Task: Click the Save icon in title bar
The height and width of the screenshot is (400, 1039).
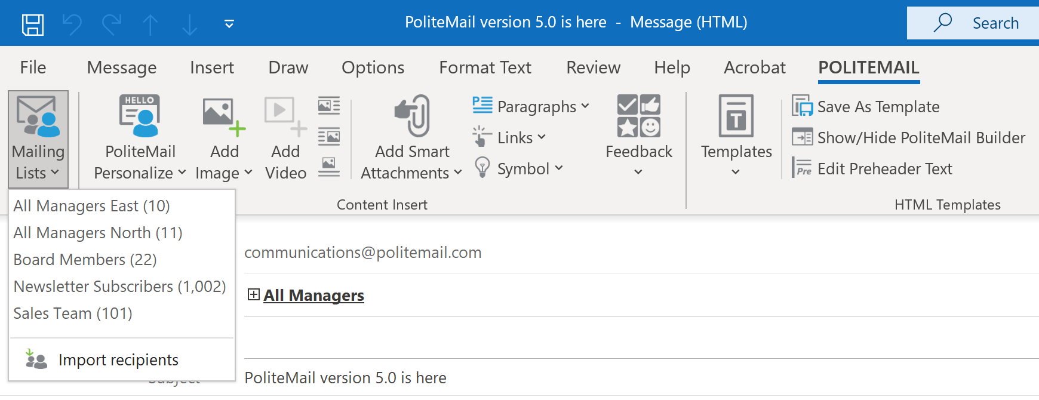Action: click(x=33, y=24)
